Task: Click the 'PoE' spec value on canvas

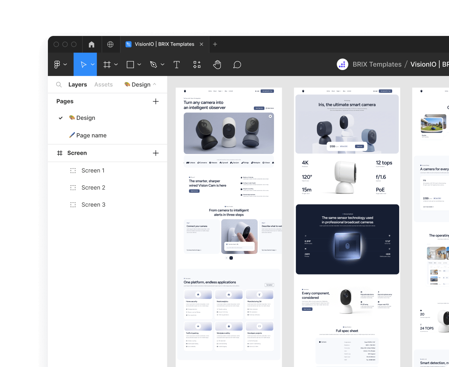Action: pyautogui.click(x=380, y=190)
